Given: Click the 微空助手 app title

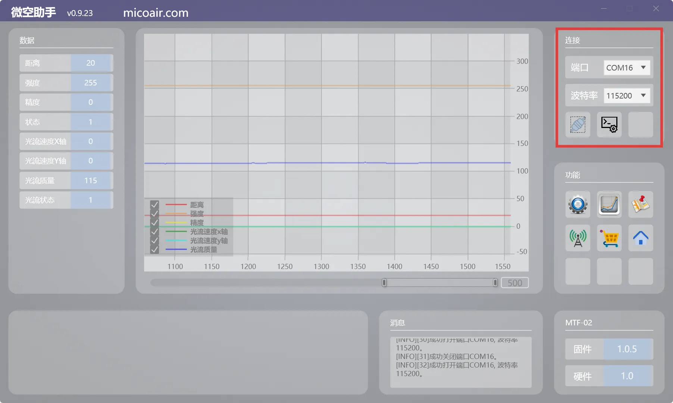Looking at the screenshot, I should [x=34, y=12].
